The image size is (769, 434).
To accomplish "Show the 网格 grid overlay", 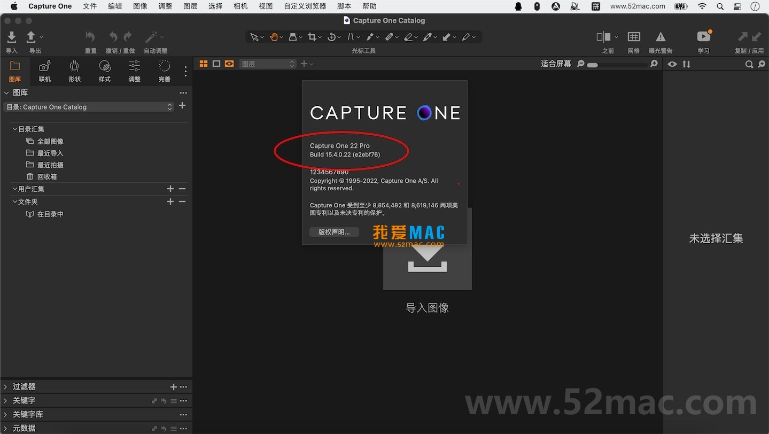I will click(x=634, y=41).
